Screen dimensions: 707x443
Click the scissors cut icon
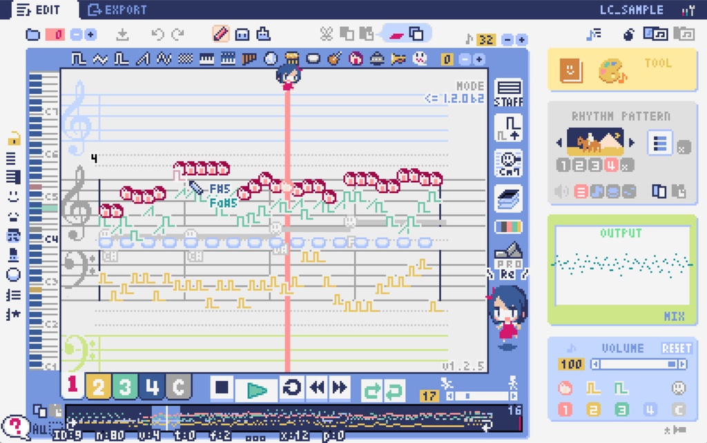328,32
